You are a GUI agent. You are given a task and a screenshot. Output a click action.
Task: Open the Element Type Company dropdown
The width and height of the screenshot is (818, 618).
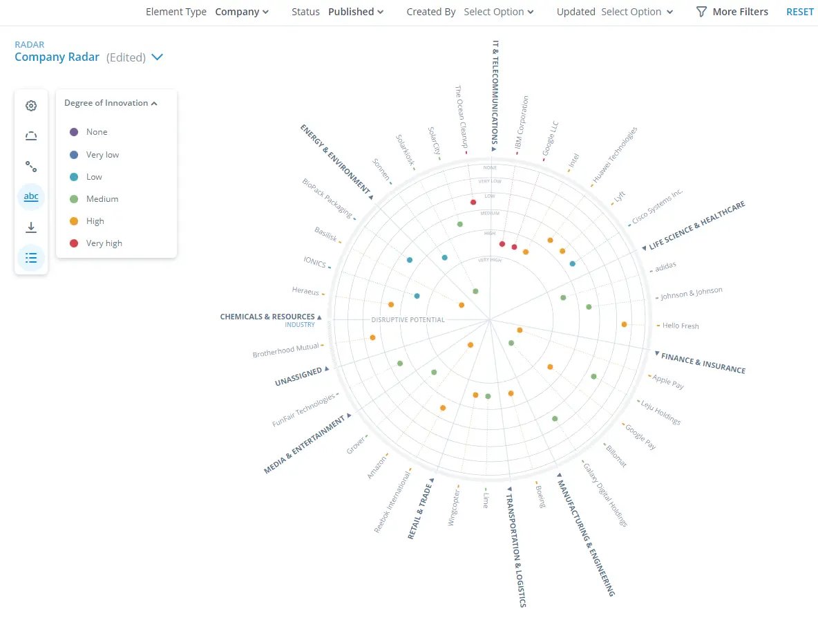point(241,12)
